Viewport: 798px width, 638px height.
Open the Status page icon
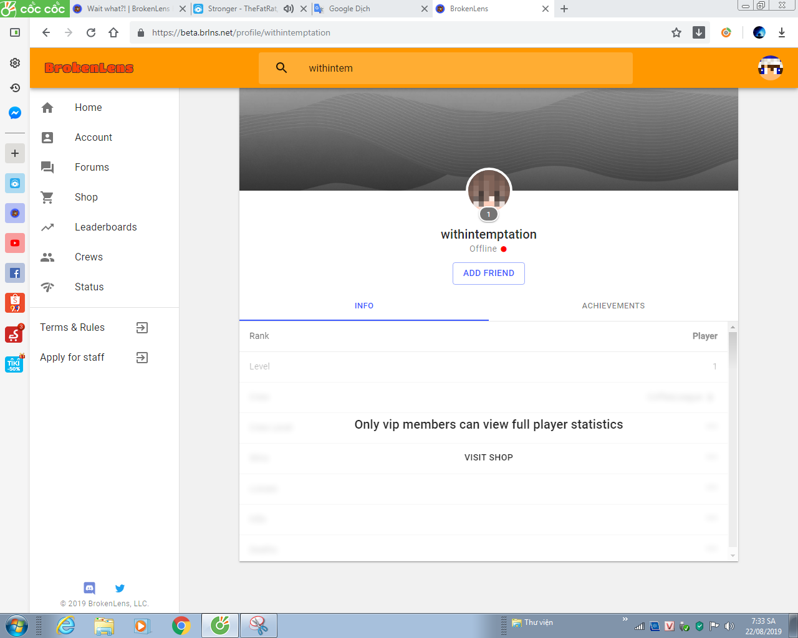(x=47, y=287)
